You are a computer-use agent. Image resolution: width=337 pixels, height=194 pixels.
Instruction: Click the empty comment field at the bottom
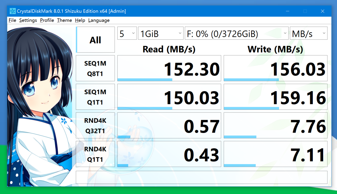(x=202, y=177)
